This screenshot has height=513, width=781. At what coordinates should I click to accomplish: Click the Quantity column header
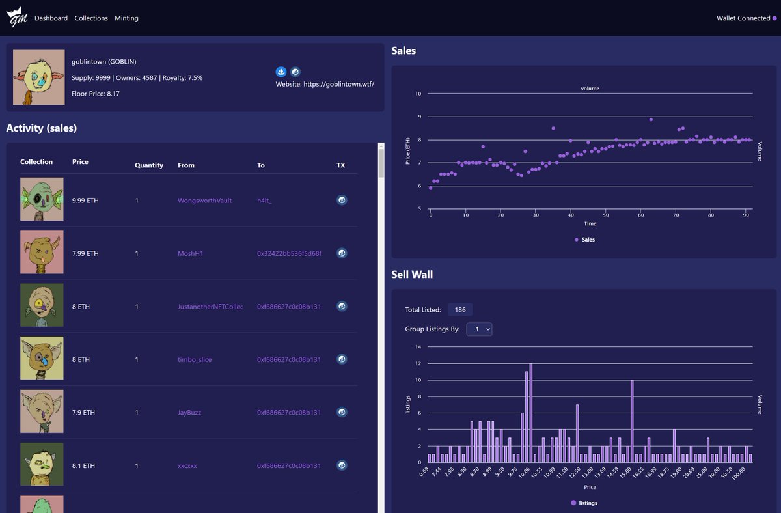click(x=149, y=165)
